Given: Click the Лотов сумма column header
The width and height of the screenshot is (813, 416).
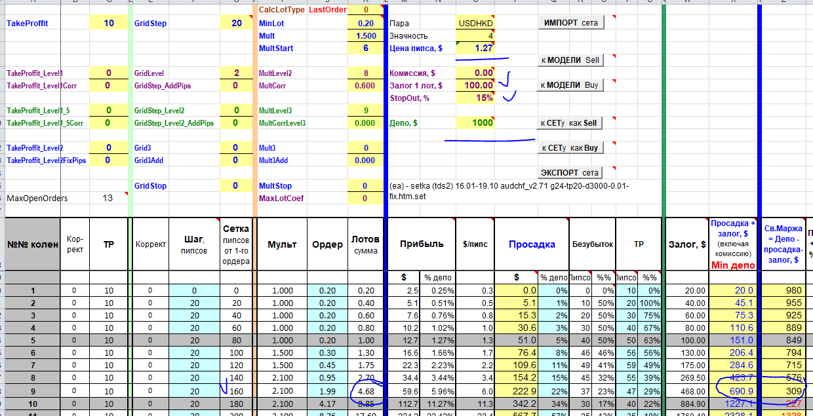Looking at the screenshot, I should [365, 244].
